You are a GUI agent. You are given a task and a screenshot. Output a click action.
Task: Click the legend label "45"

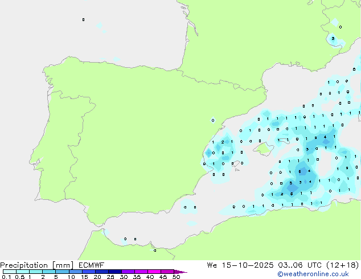pyautogui.click(x=163, y=277)
